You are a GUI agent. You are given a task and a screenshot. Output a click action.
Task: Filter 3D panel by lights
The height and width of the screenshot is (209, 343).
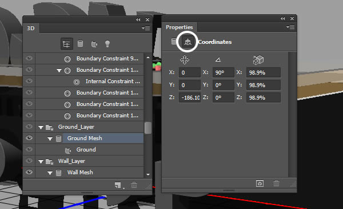tap(107, 44)
